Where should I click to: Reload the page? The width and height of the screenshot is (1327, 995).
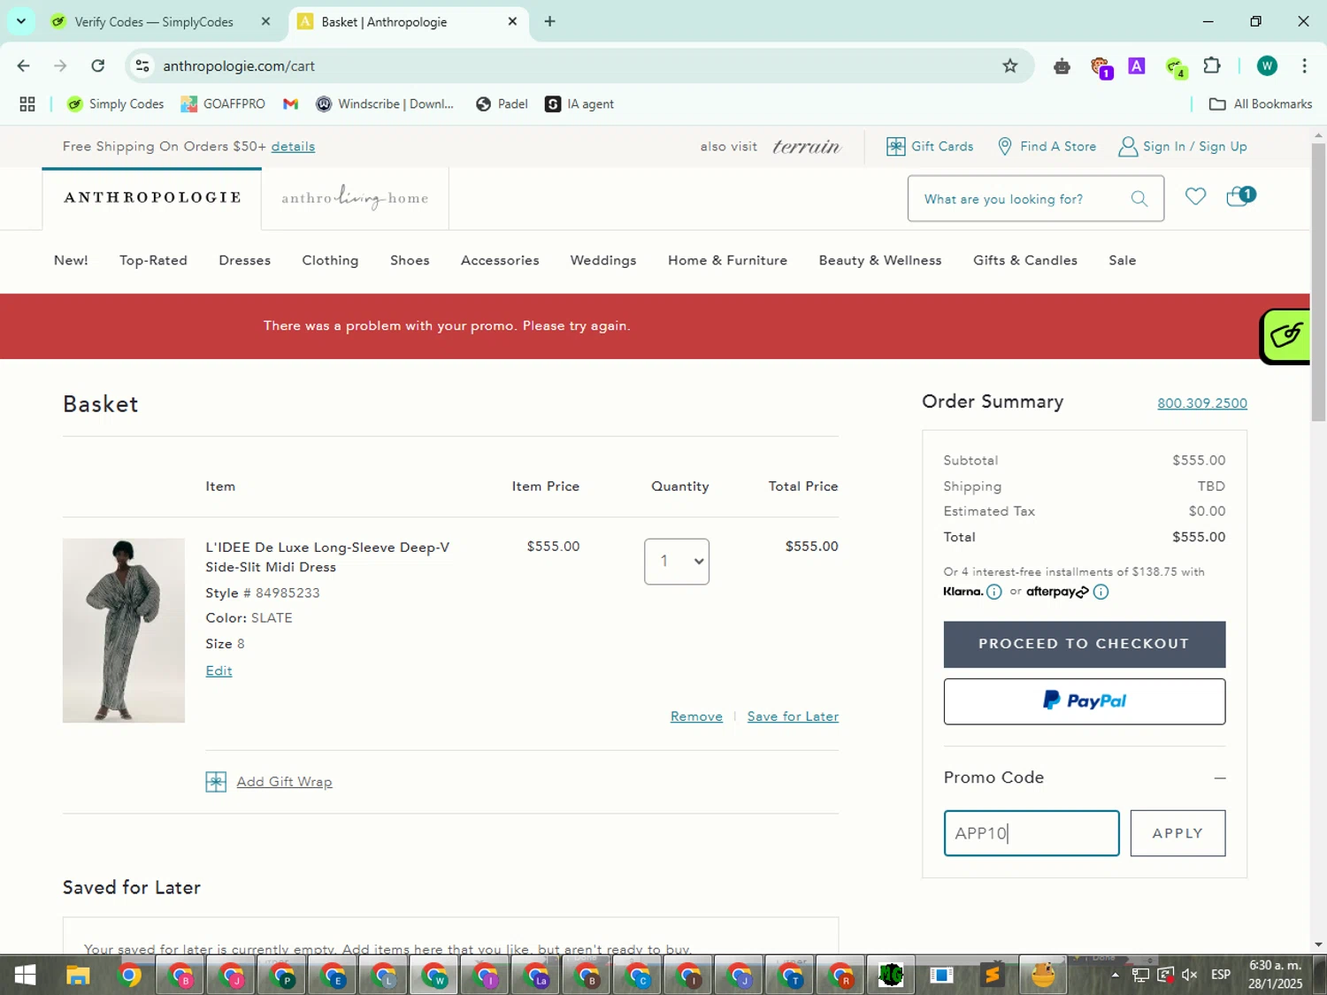point(98,65)
